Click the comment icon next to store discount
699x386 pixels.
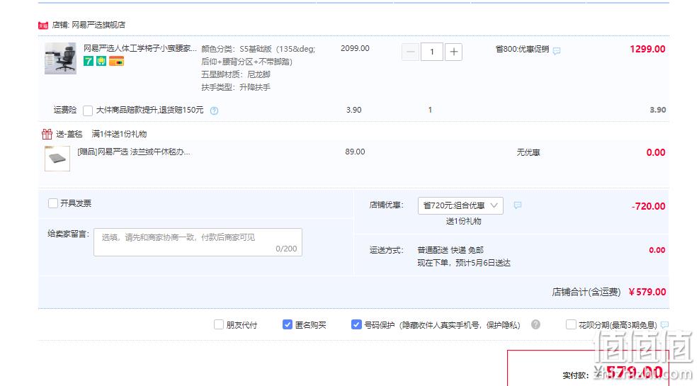click(518, 205)
